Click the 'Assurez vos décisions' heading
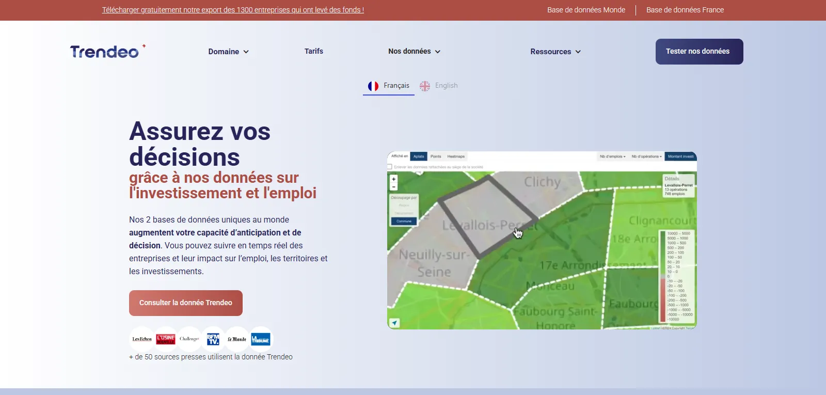 [200, 144]
